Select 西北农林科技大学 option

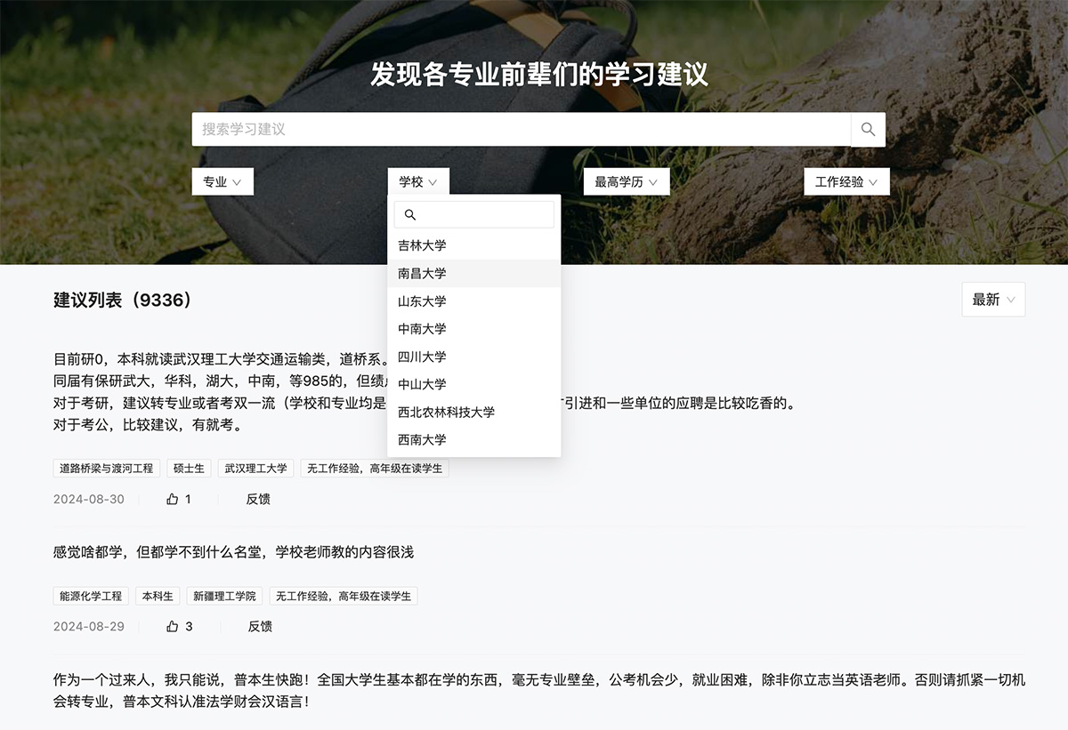[x=446, y=412]
